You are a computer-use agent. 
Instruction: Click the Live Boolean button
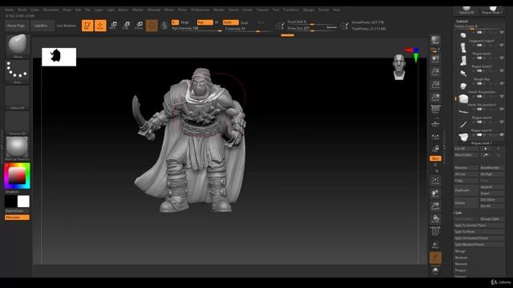(66, 26)
